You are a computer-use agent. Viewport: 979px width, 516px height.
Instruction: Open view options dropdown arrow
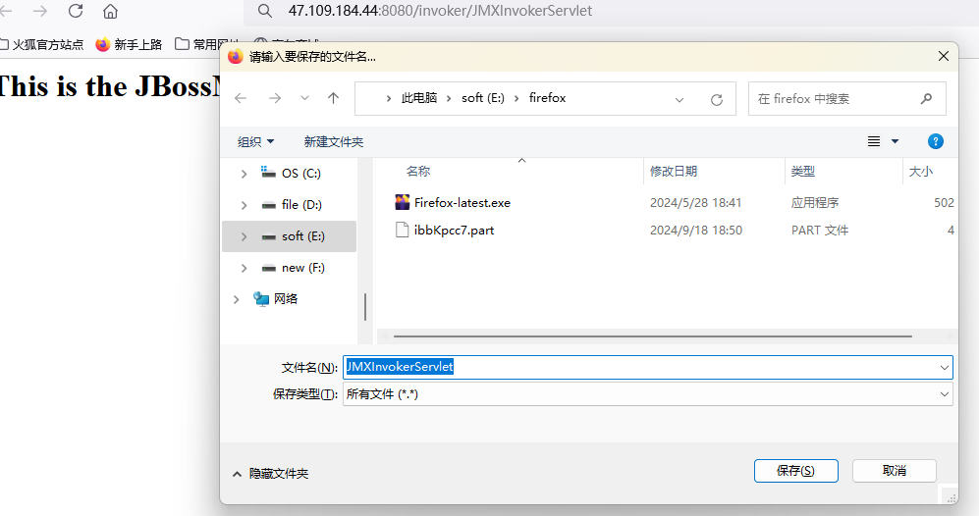click(x=895, y=141)
